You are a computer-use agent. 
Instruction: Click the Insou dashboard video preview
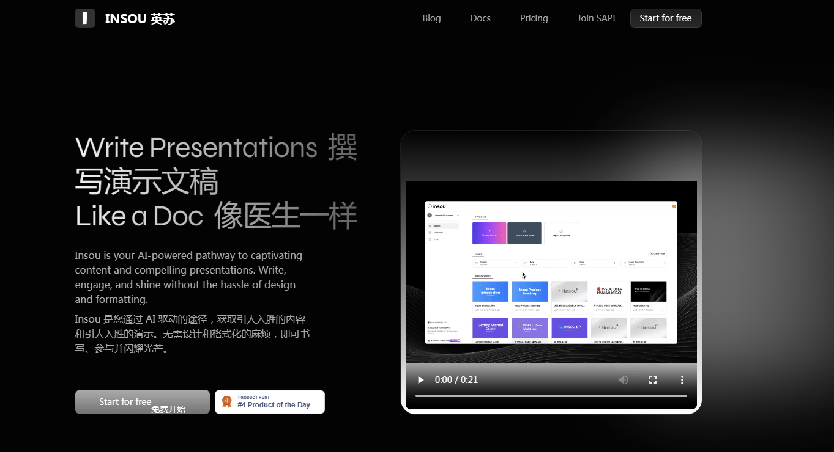click(x=551, y=272)
